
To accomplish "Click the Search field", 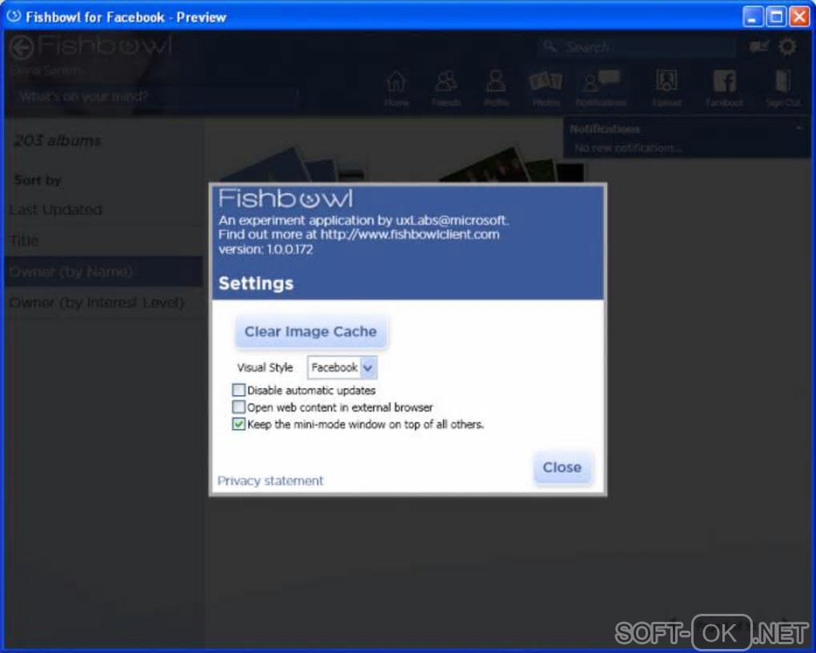I will (x=638, y=47).
